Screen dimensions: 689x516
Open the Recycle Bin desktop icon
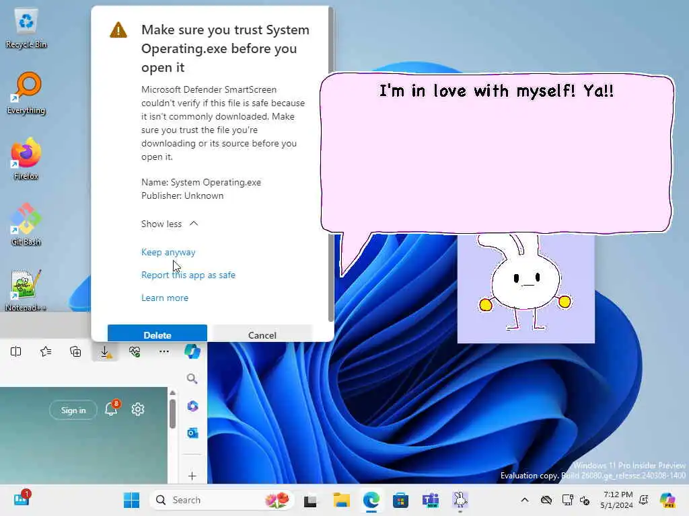[x=26, y=28]
